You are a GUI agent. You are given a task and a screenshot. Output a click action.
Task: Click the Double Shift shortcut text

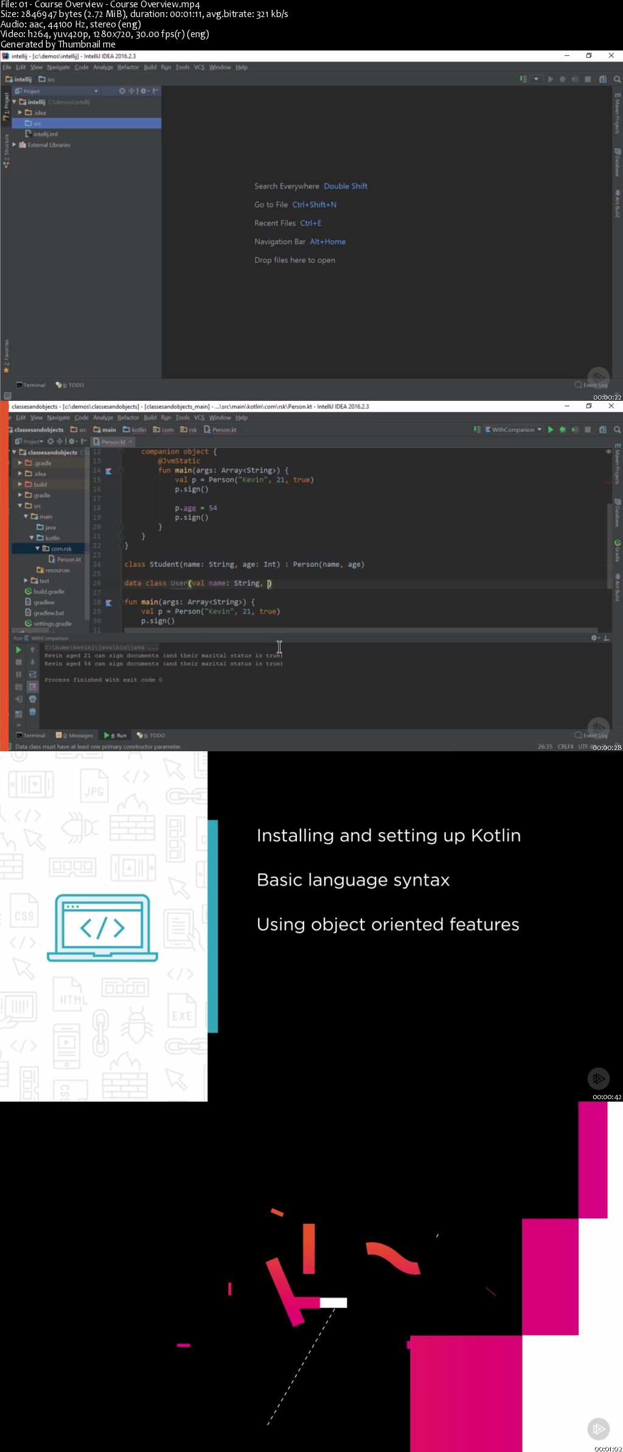coord(346,186)
